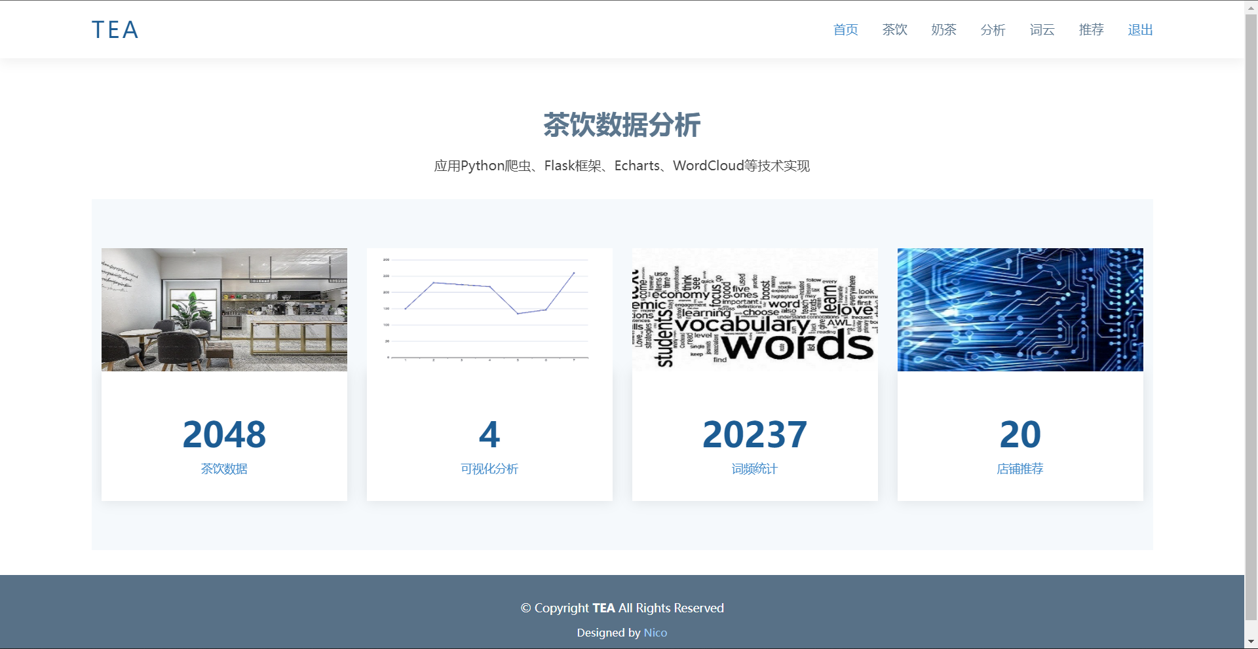Open the 首页 navigation menu item

pos(845,29)
